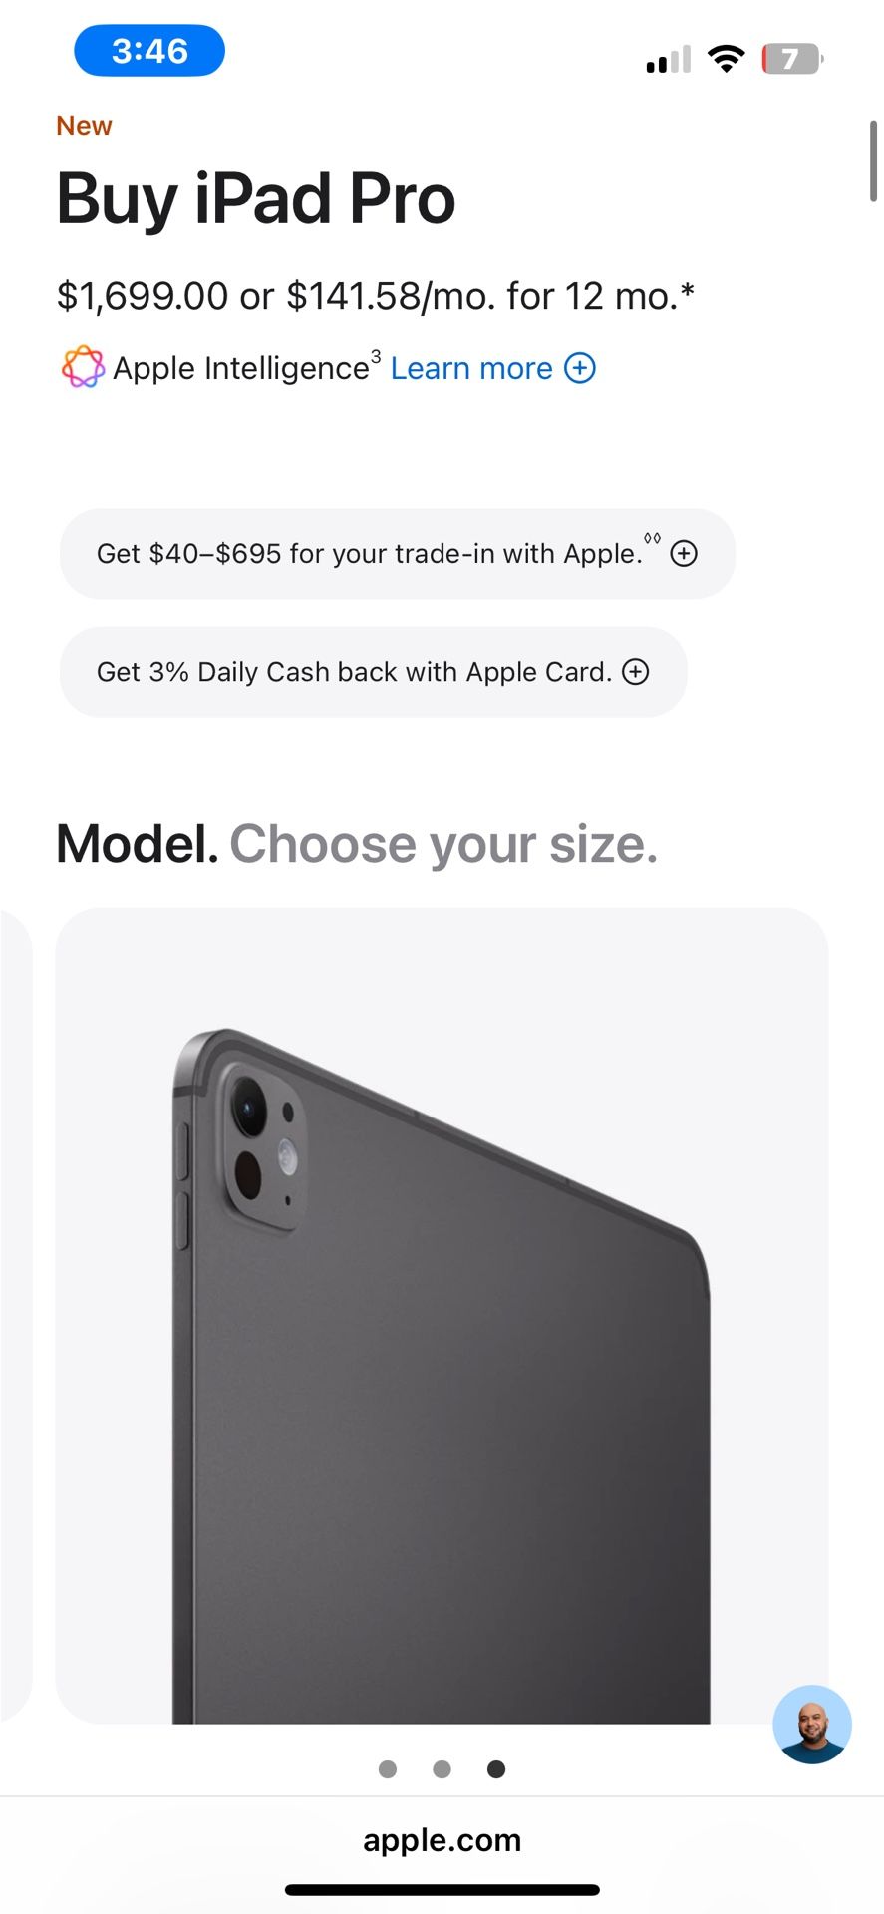Select the space black iPad Pro model card
The height and width of the screenshot is (1914, 884).
tap(442, 1315)
